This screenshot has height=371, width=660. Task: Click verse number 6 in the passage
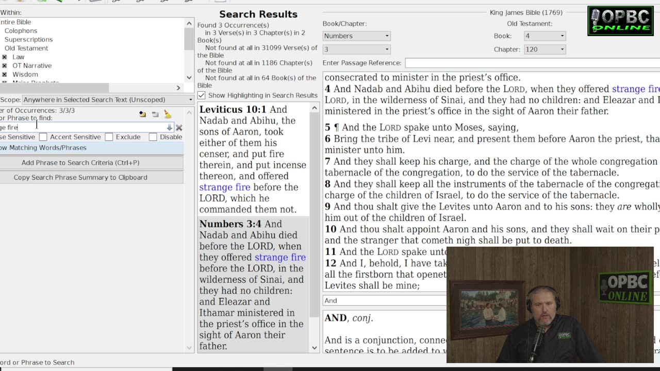tap(327, 139)
